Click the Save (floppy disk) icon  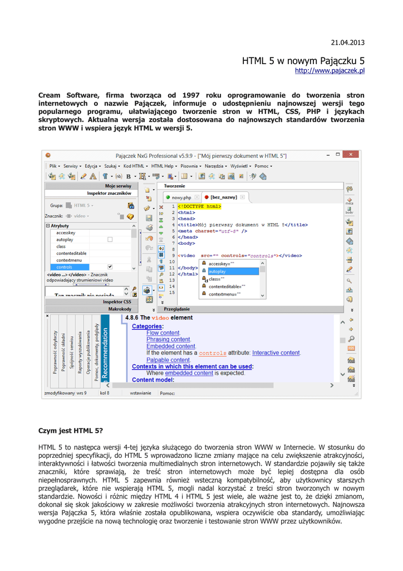[x=149, y=218]
